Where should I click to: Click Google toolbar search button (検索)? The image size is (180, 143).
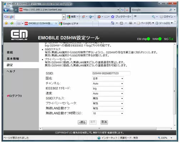pos(71,17)
